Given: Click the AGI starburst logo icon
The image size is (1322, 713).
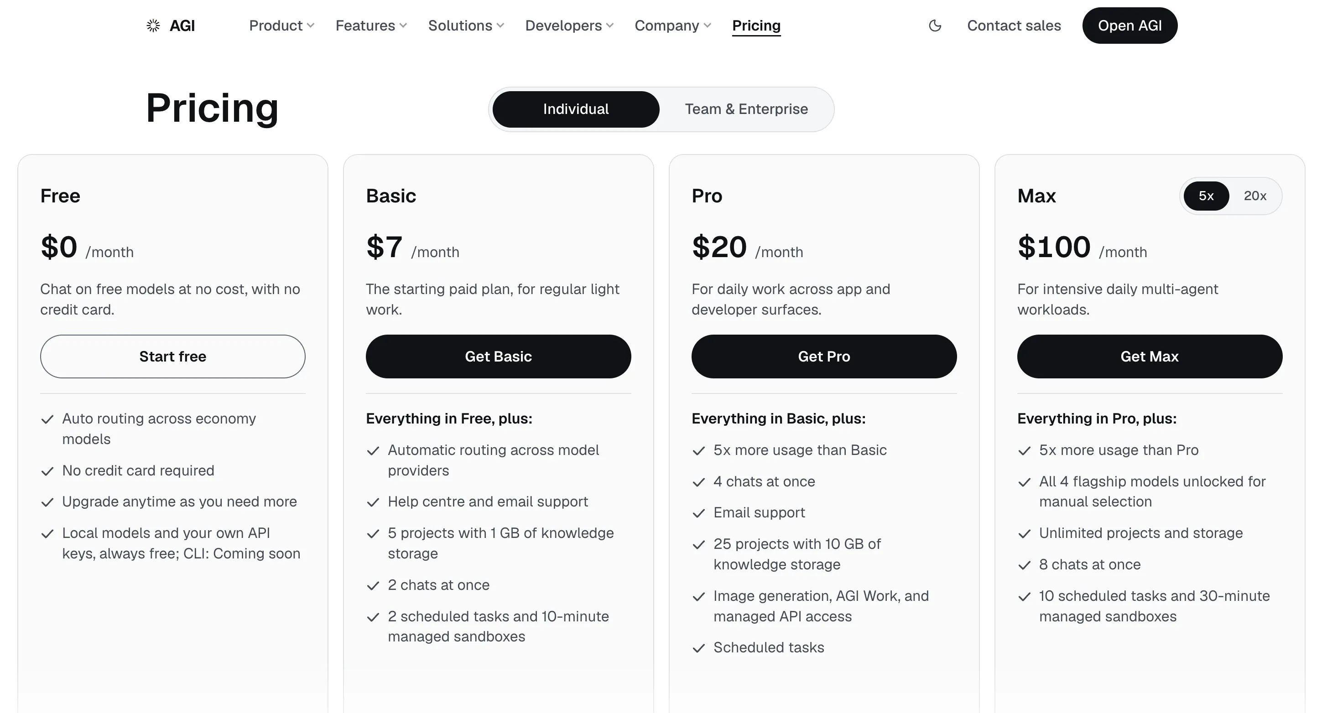Looking at the screenshot, I should coord(153,26).
